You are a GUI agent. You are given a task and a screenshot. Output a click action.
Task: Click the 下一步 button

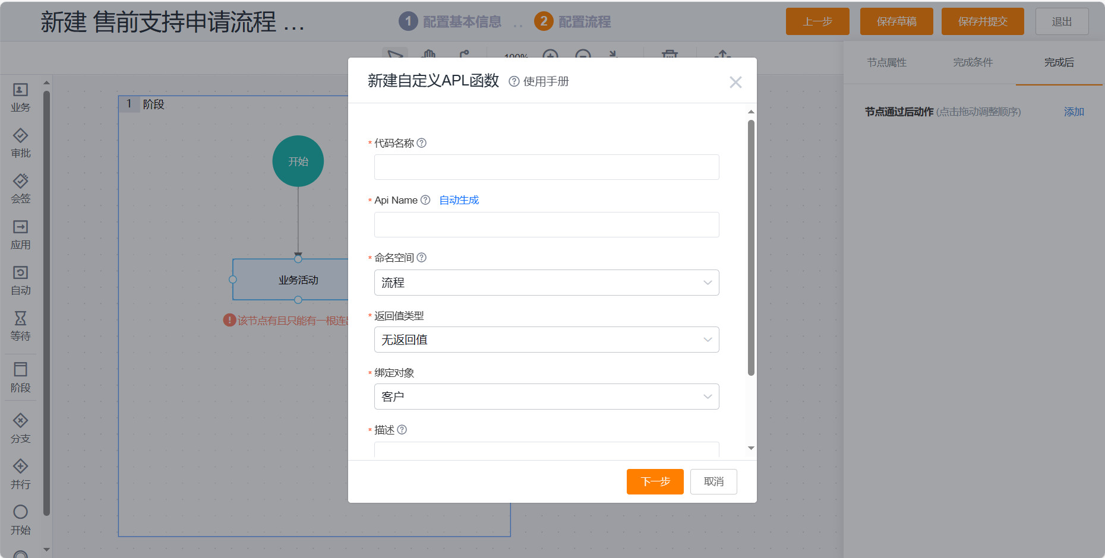coord(655,481)
